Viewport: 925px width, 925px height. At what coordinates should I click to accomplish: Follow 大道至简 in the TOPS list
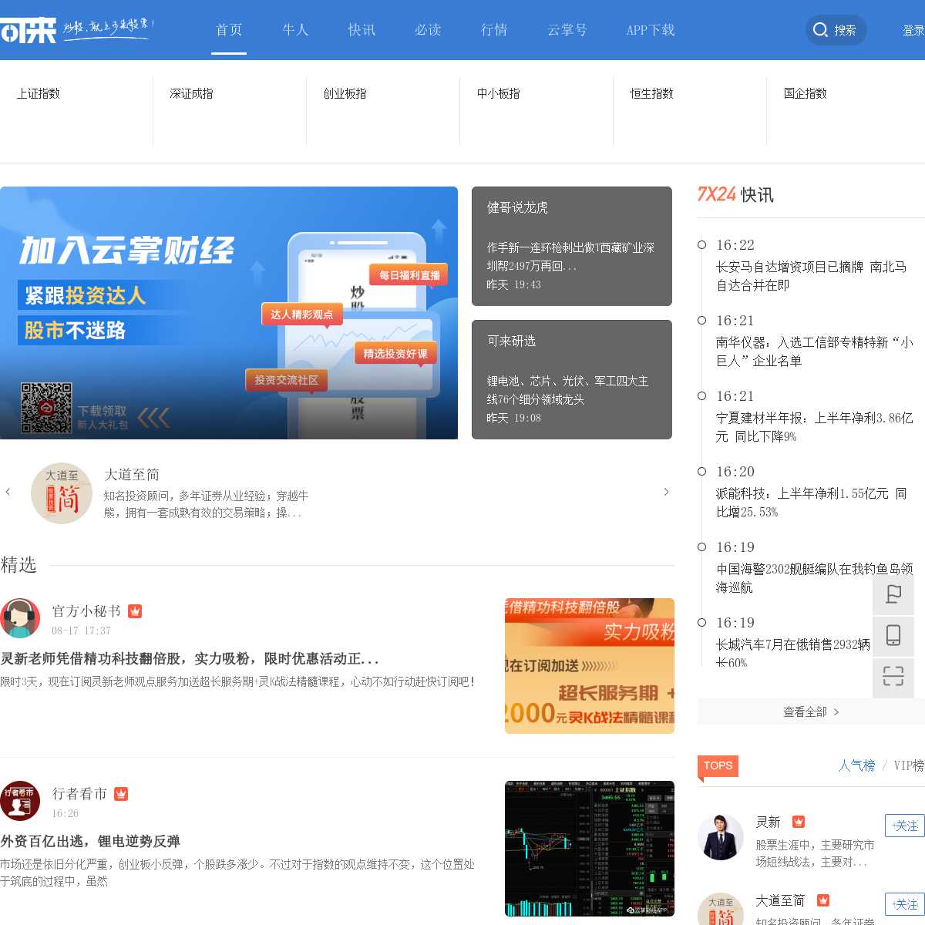pyautogui.click(x=904, y=904)
